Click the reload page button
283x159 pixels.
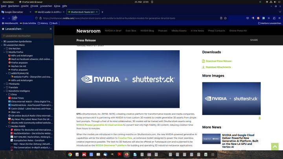tap(14, 18)
